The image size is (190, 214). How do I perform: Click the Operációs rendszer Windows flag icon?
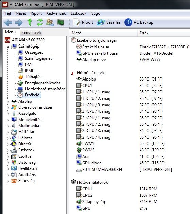pyautogui.click(x=14, y=107)
